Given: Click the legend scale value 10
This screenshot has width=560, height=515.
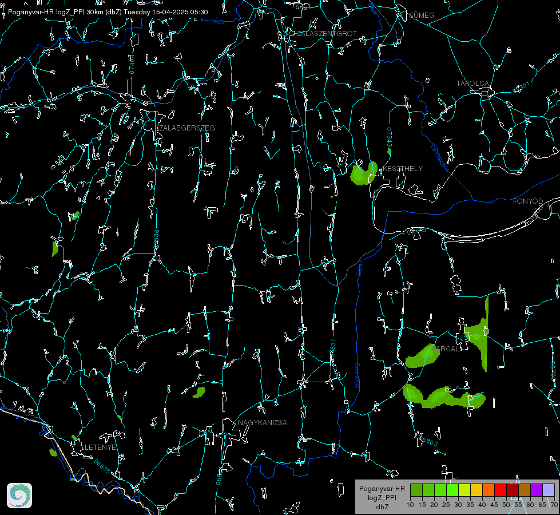Looking at the screenshot, I should (x=410, y=505).
